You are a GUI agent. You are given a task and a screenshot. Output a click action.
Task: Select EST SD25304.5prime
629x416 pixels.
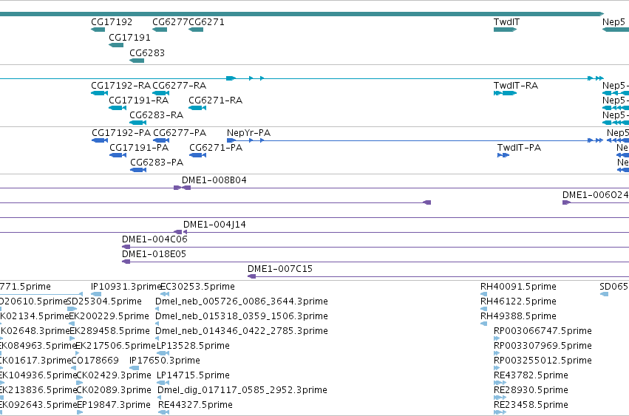[104, 301]
